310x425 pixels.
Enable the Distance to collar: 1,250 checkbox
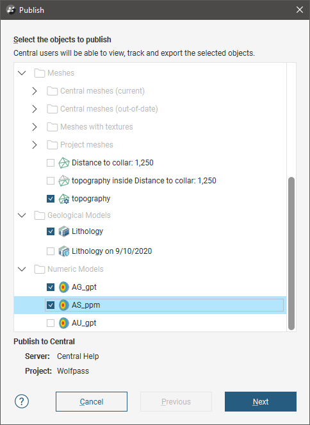[x=51, y=163]
